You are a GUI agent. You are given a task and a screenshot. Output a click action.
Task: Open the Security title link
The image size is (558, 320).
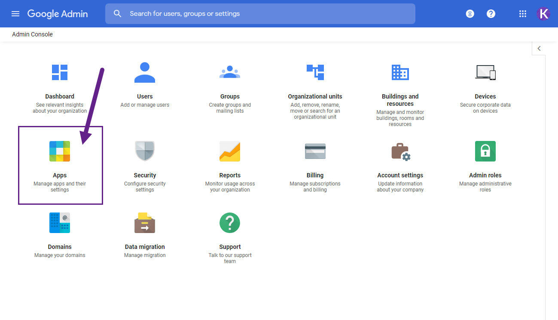(x=145, y=175)
